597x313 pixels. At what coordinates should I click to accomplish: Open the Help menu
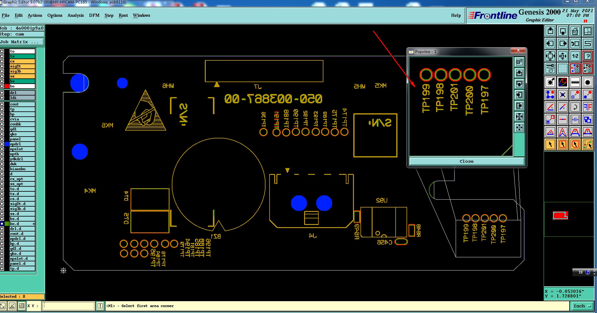point(456,15)
